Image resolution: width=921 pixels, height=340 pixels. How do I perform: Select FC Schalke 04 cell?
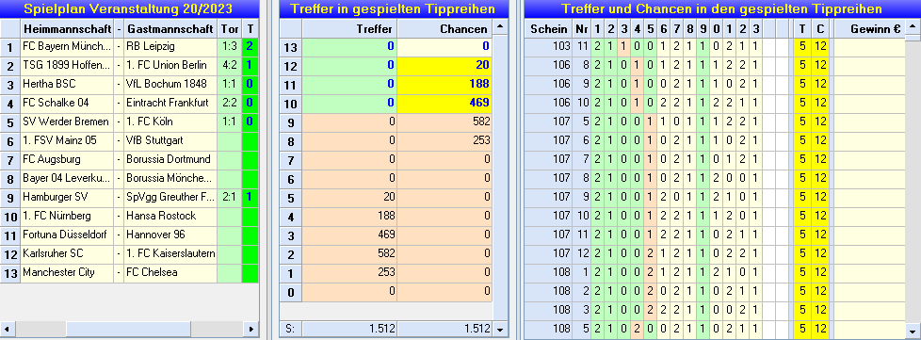(68, 103)
